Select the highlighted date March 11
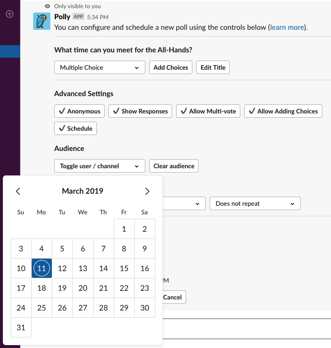Image resolution: width=331 pixels, height=348 pixels. 42,269
